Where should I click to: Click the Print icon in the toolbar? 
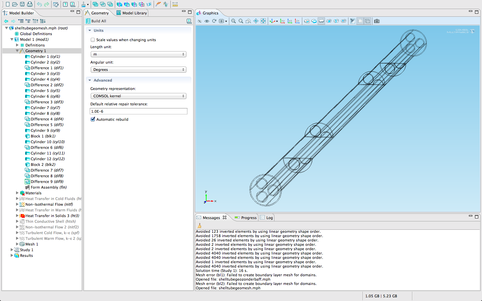click(x=30, y=4)
